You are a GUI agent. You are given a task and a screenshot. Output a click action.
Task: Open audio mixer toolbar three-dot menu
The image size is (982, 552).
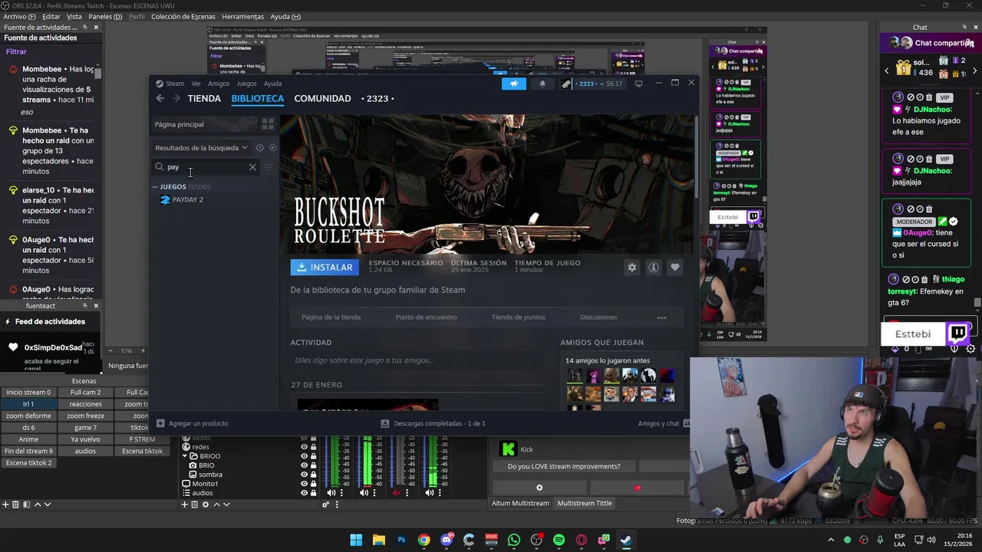pos(336,504)
